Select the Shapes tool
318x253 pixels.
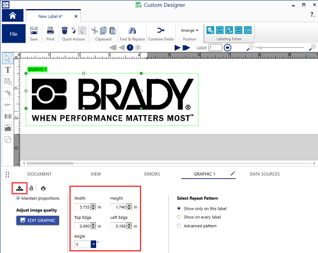(8, 140)
